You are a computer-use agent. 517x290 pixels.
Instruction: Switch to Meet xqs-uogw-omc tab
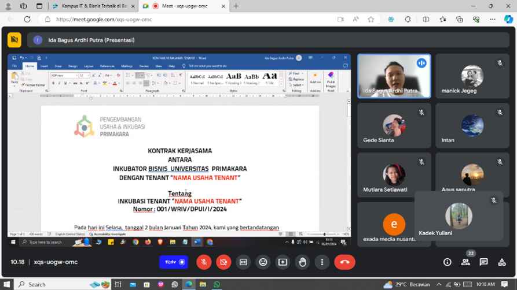185,6
